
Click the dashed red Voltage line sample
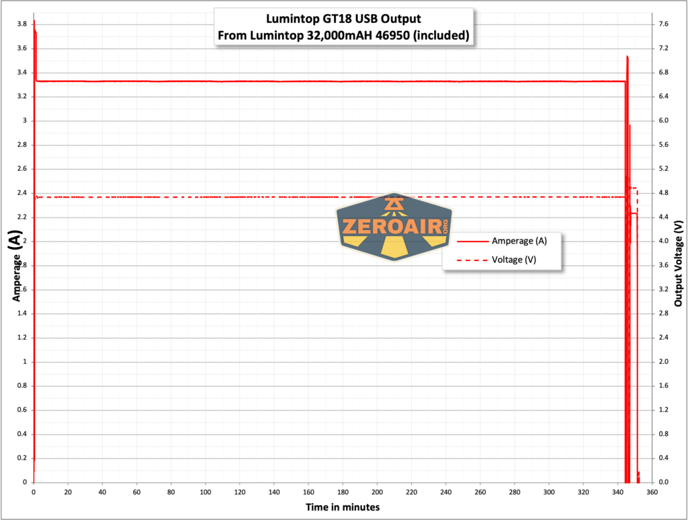tap(472, 258)
